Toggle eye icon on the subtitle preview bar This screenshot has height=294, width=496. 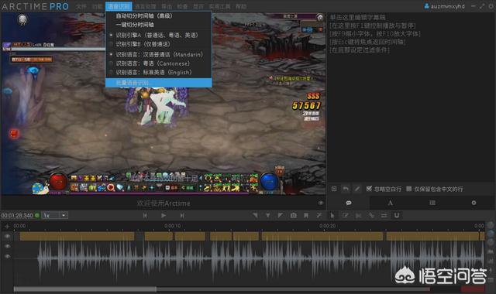[320, 203]
